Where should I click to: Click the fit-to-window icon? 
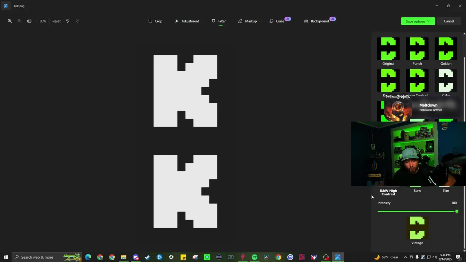click(29, 21)
